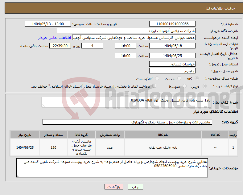Viewport: 243px width, 195px height.
Task: Click the general description textarea 01AD04
Action: pyautogui.click(x=126, y=102)
